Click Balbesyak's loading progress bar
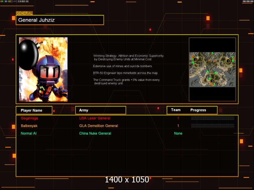The height and width of the screenshot is (190, 254). click(x=212, y=125)
